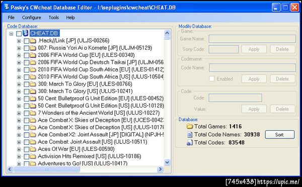This screenshot has width=302, height=187.
Task: Click folder icon next to 007: Russia Yori Ai o Komete
Action: tap(33, 48)
